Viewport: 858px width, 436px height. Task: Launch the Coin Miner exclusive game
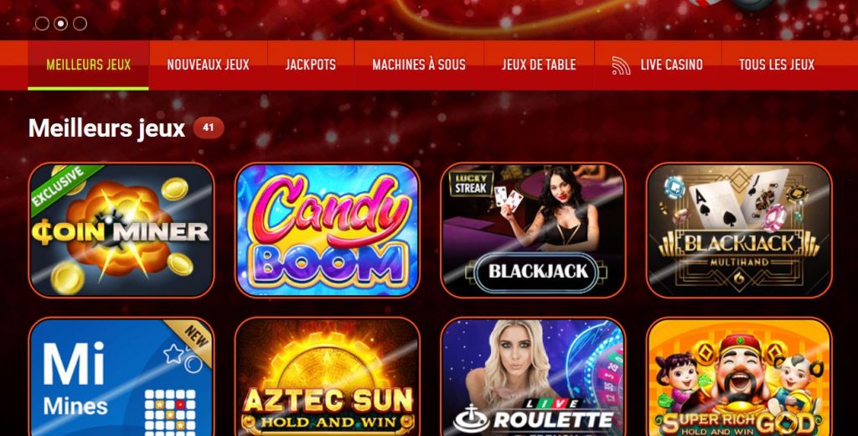coord(121,230)
